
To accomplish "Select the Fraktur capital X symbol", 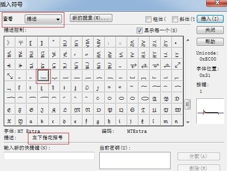I will tap(10, 120).
